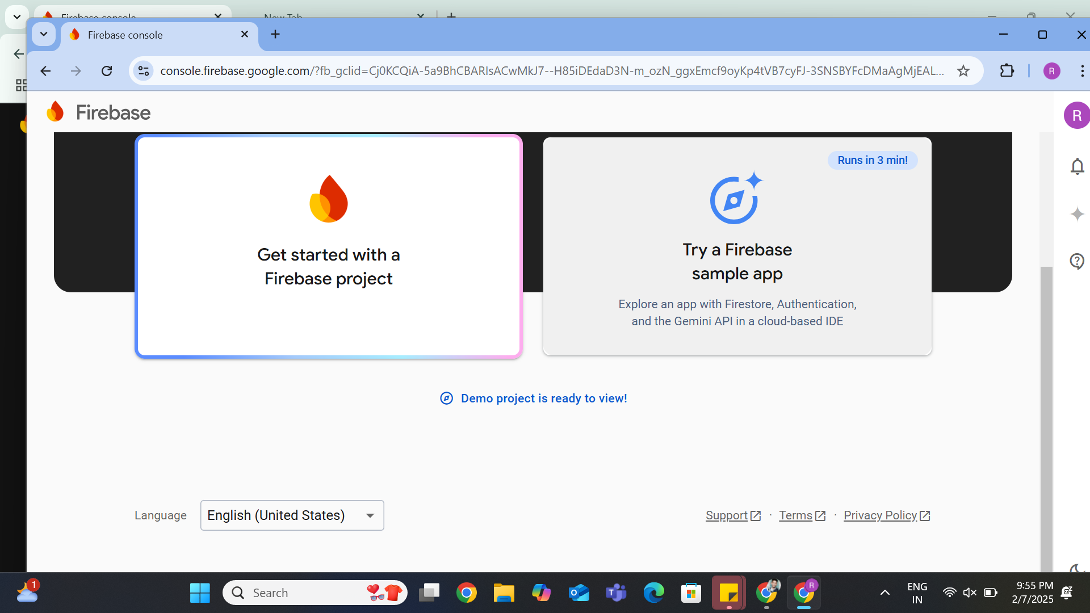Expand tab search dropdown in background Chrome window

coord(17,16)
